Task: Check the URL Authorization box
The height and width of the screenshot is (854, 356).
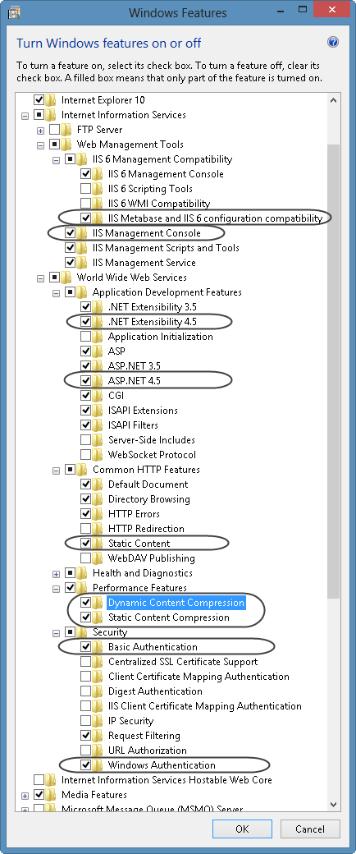Action: point(85,750)
